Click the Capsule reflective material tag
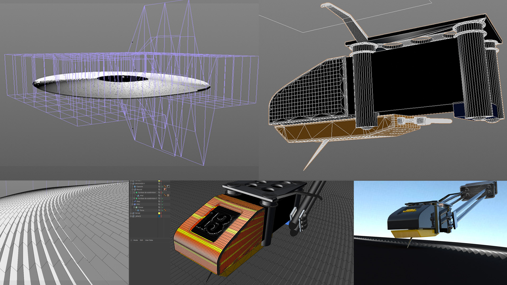This screenshot has height=285, width=507. [168, 186]
